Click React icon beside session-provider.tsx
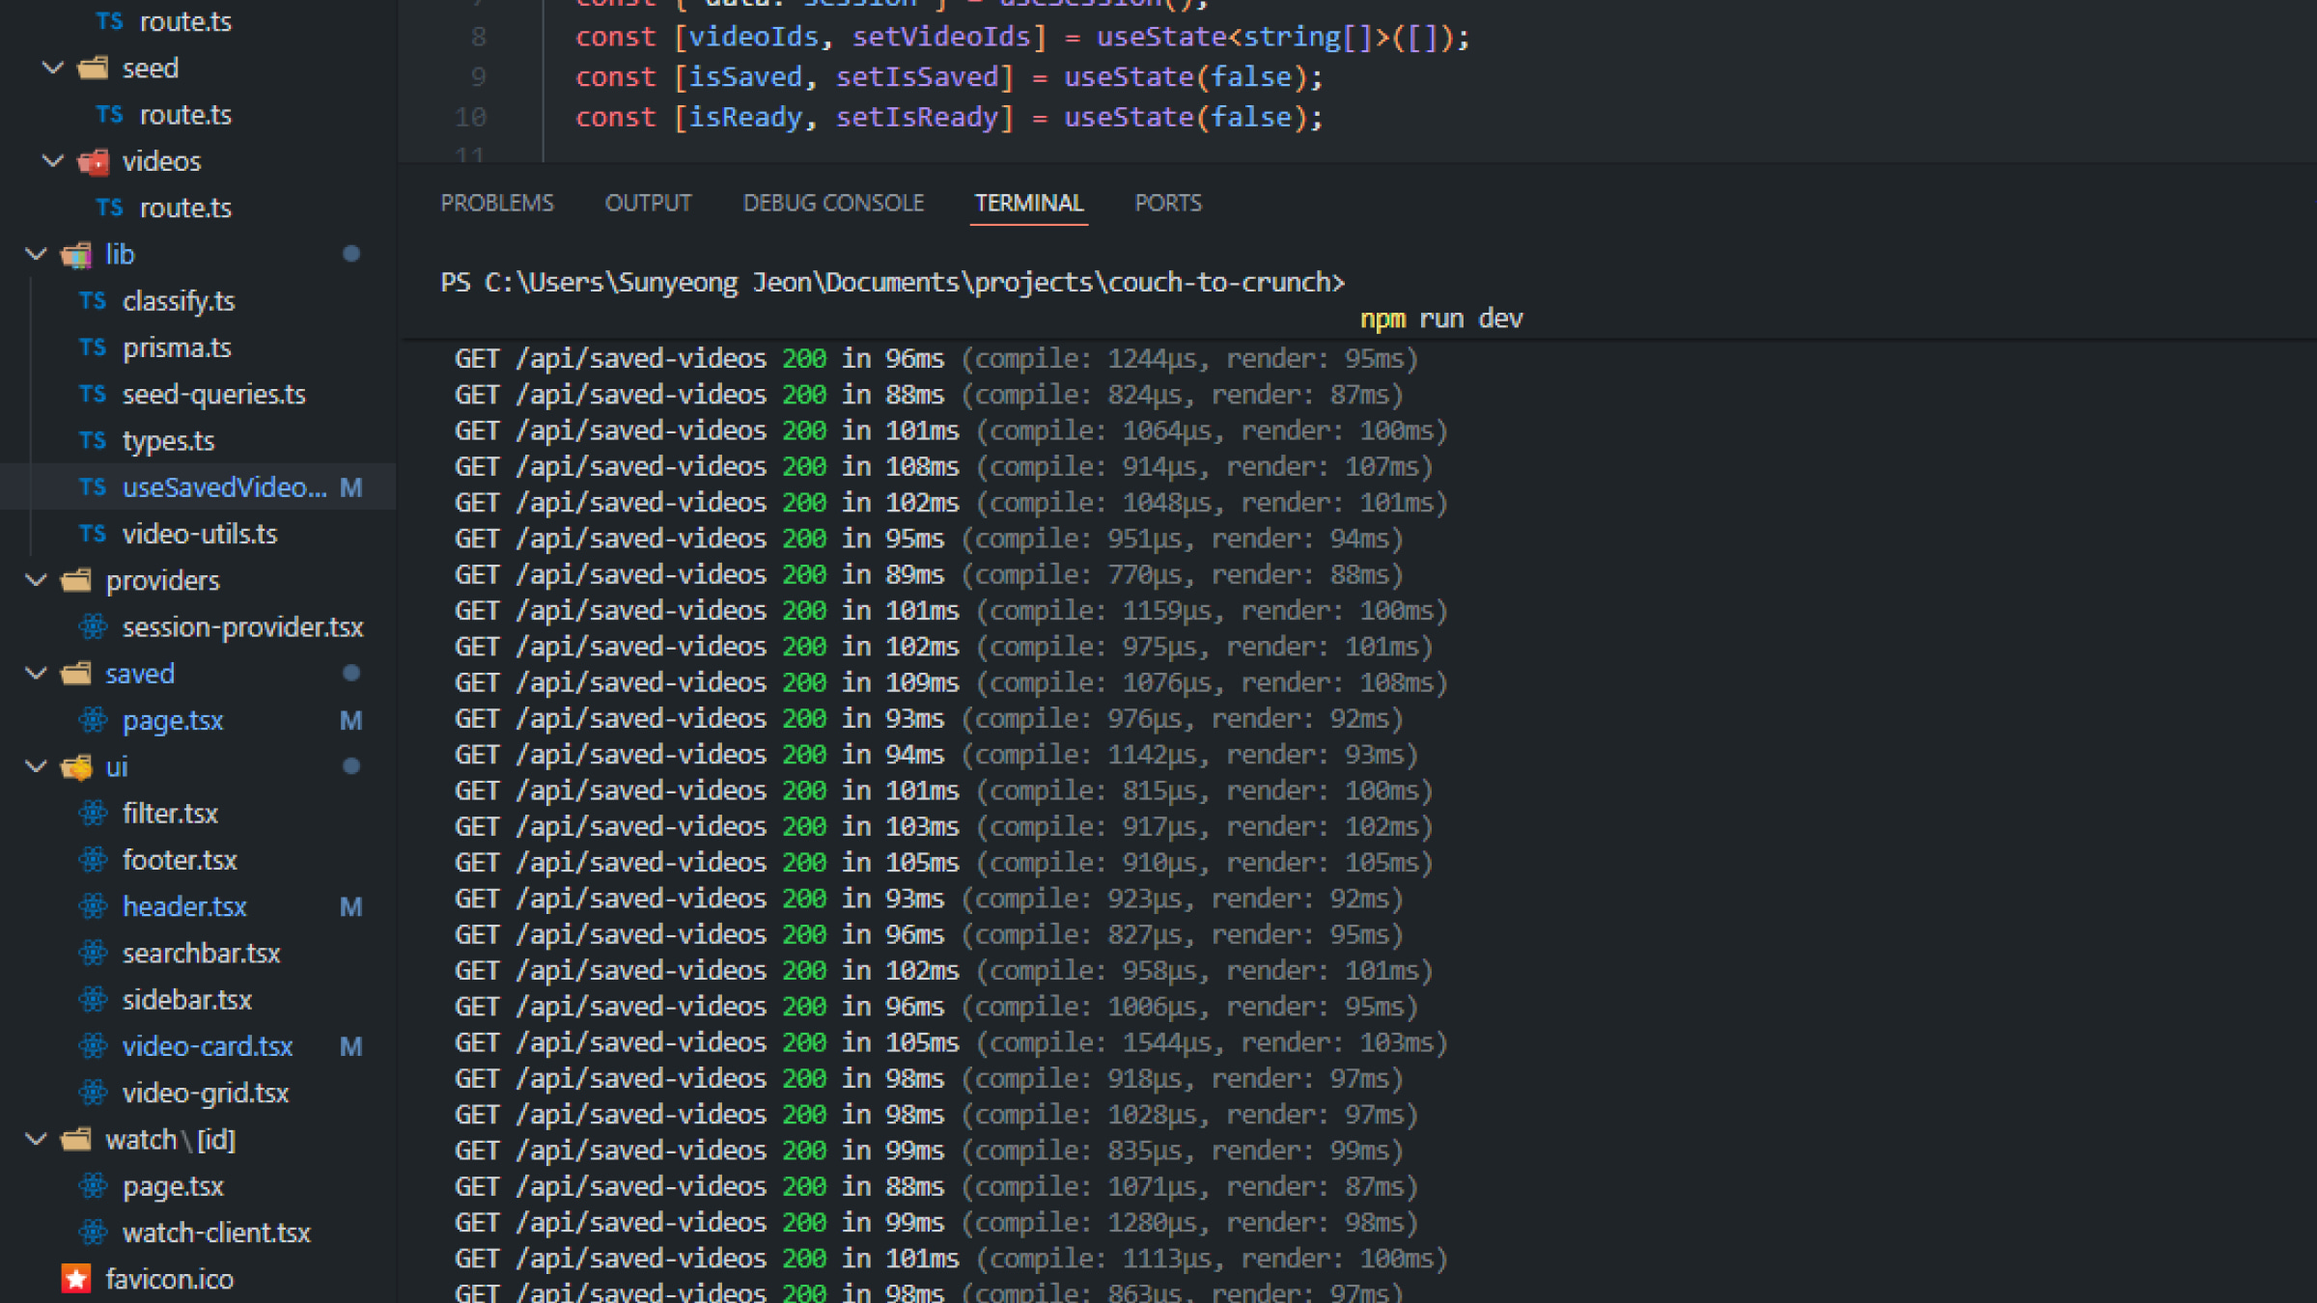Screen dimensions: 2317x1303 pos(94,627)
